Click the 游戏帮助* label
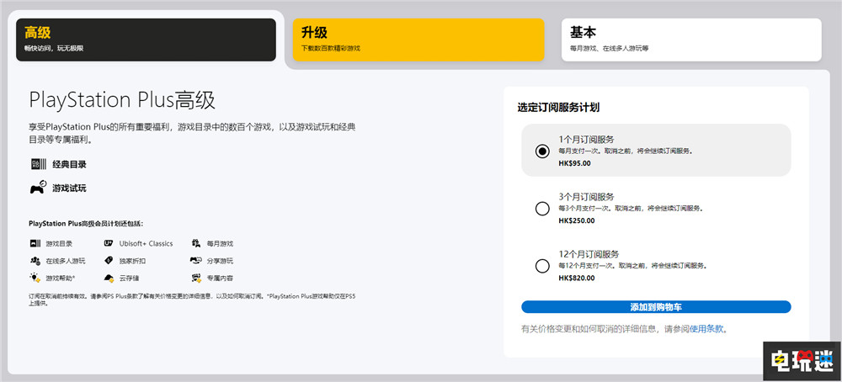This screenshot has width=842, height=382. pyautogui.click(x=60, y=279)
